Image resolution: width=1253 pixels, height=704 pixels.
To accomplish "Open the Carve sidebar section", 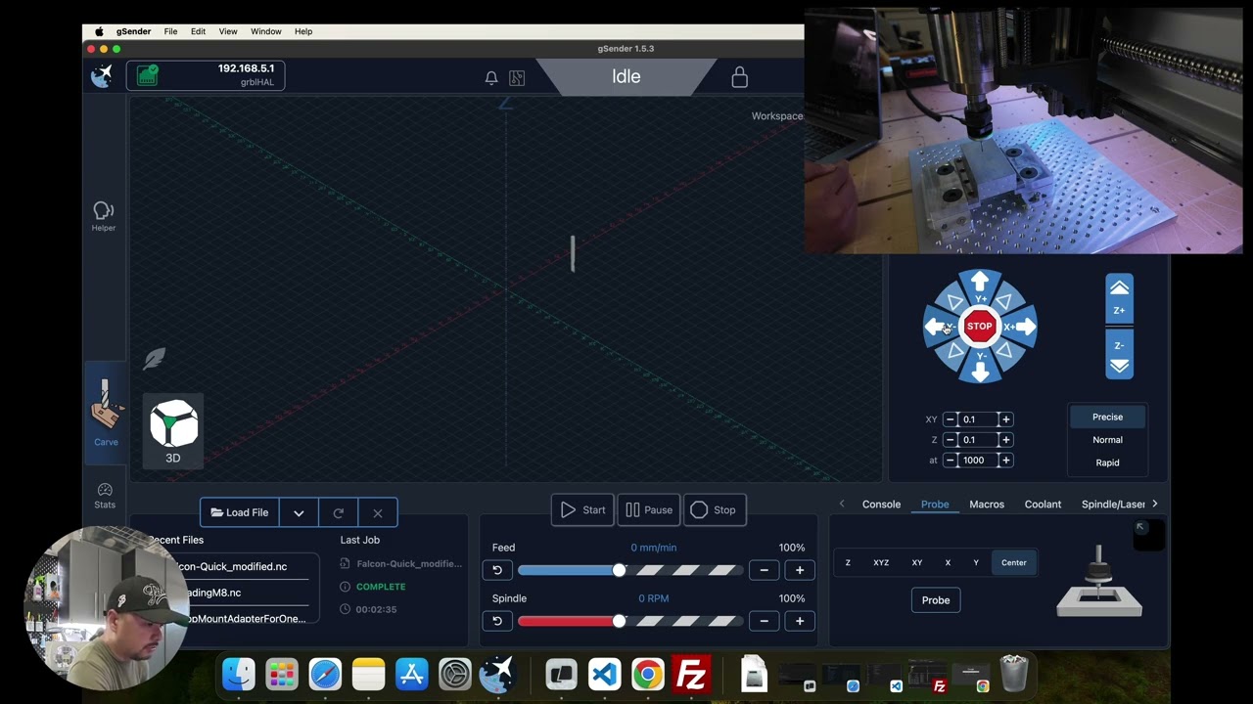I will 106,415.
